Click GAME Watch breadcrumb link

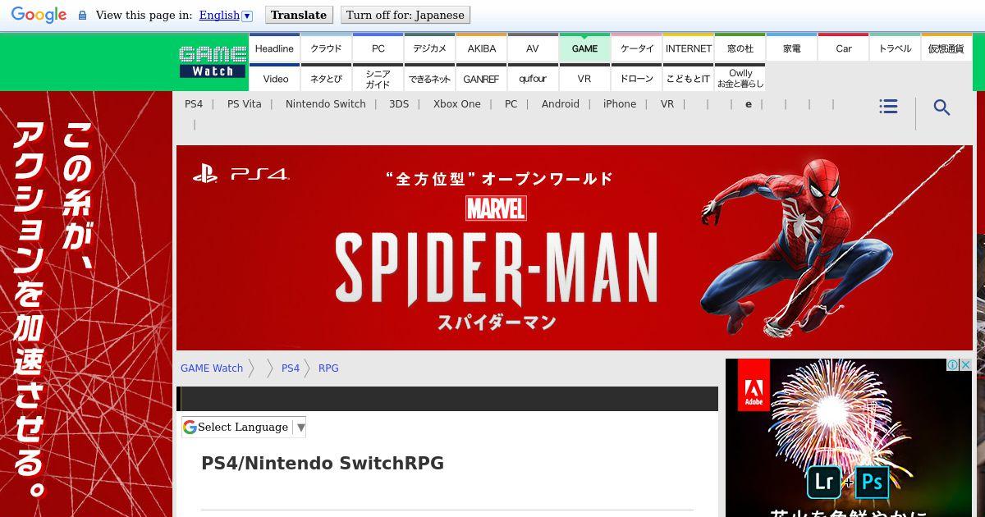point(212,368)
